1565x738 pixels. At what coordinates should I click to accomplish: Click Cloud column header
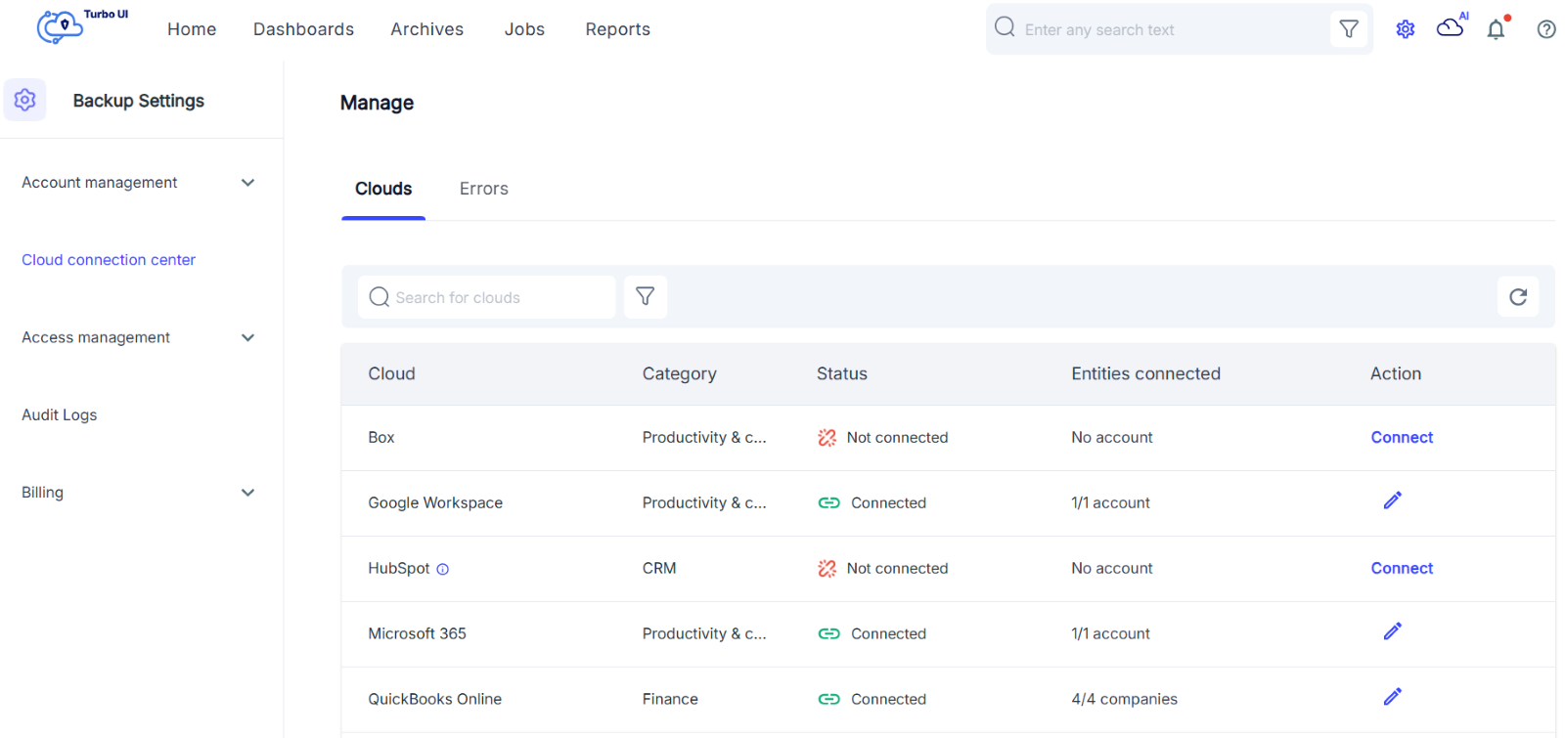click(x=391, y=373)
